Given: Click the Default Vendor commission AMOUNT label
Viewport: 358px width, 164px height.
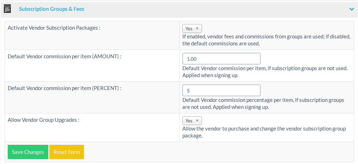Looking at the screenshot, I should click(64, 57).
